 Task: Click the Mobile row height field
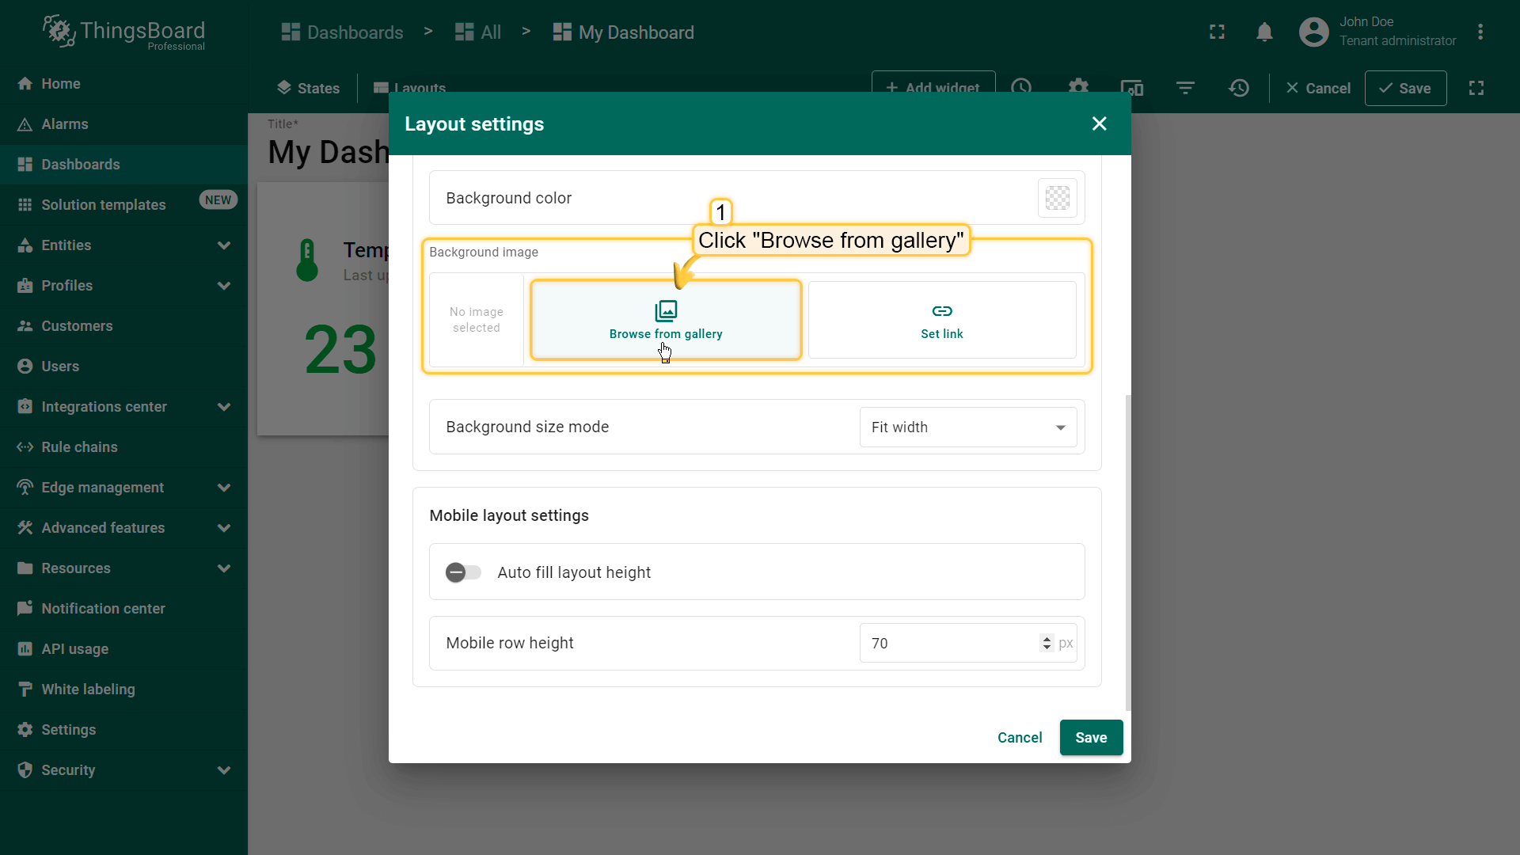click(x=948, y=644)
